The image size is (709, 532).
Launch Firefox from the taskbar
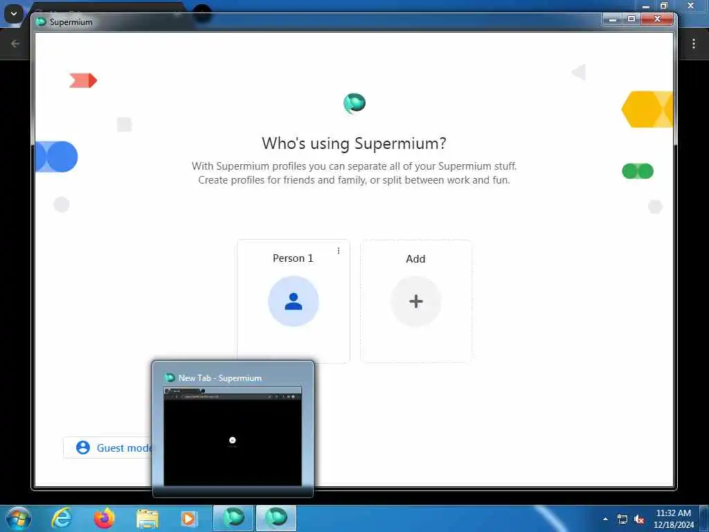point(105,518)
